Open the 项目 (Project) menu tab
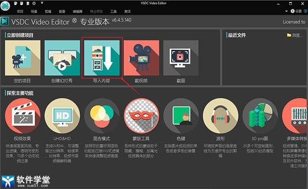 (20, 11)
